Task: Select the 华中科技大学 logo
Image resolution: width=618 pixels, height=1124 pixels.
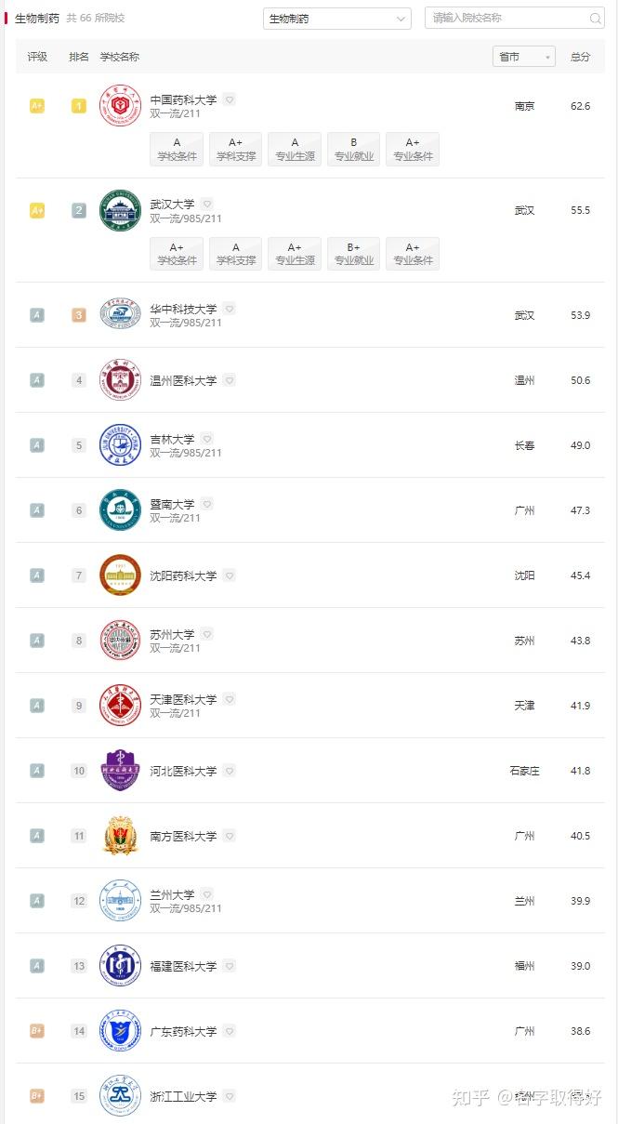Action: coord(120,315)
